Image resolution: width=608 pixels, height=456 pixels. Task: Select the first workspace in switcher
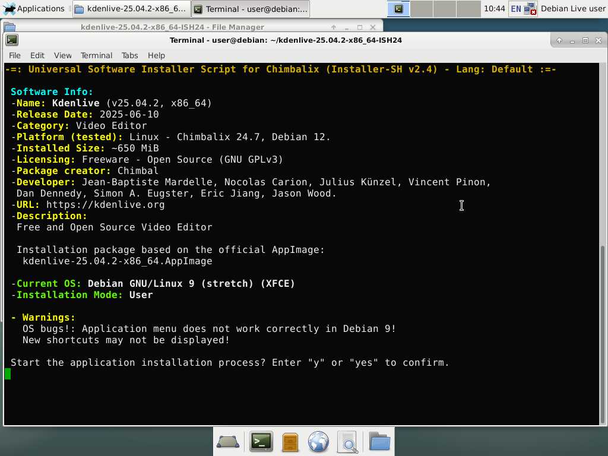[398, 8]
